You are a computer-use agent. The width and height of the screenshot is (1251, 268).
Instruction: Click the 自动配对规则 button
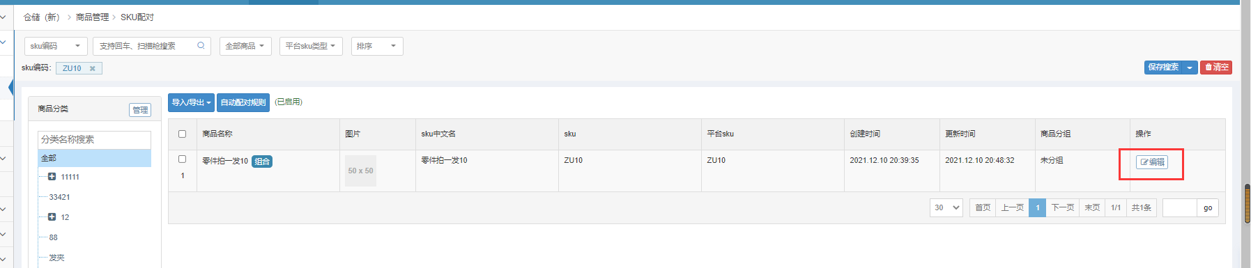(x=243, y=102)
